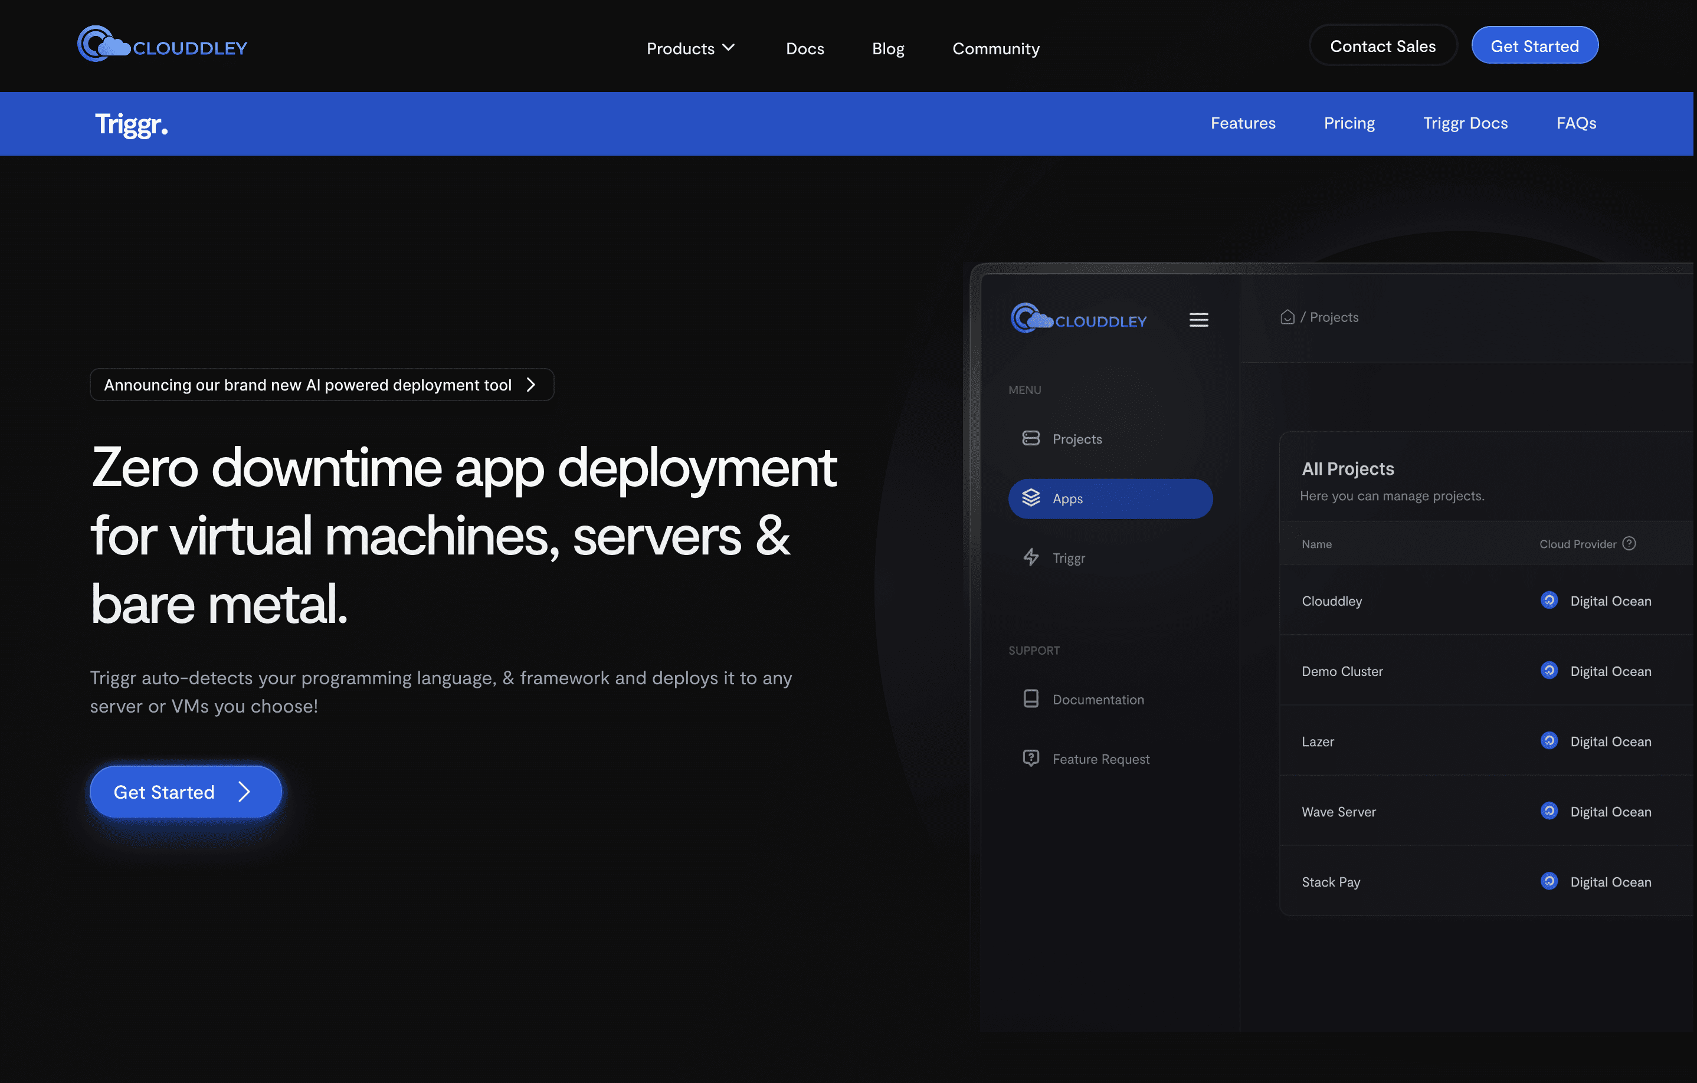Image resolution: width=1697 pixels, height=1083 pixels.
Task: Click the Digital Ocean icon in the Lazer row
Action: (1548, 740)
